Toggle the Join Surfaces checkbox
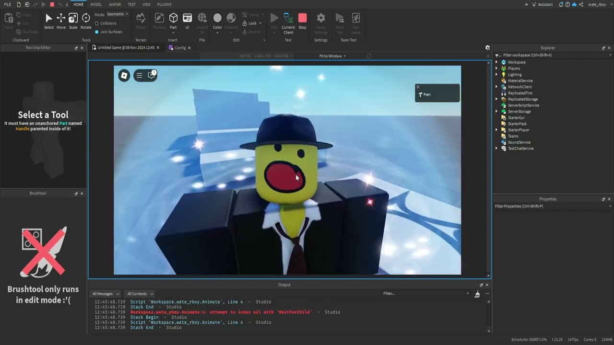Image resolution: width=614 pixels, height=345 pixels. pyautogui.click(x=97, y=32)
